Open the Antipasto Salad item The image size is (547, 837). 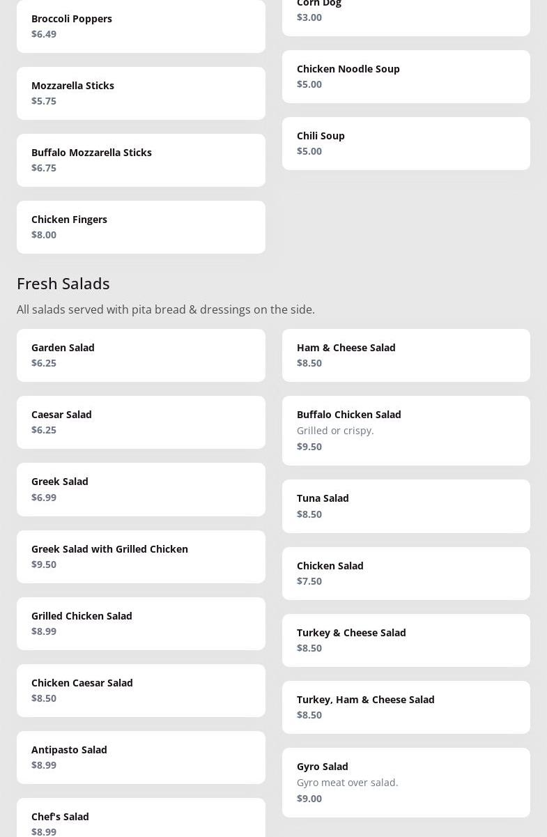point(141,757)
